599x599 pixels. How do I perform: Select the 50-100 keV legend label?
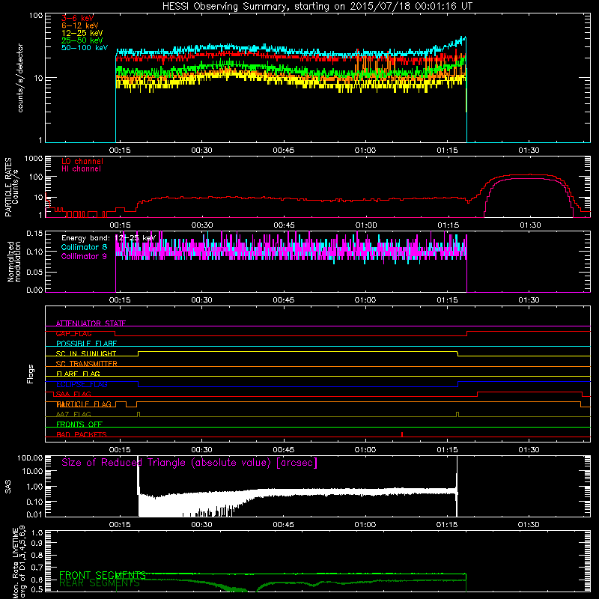coord(84,48)
